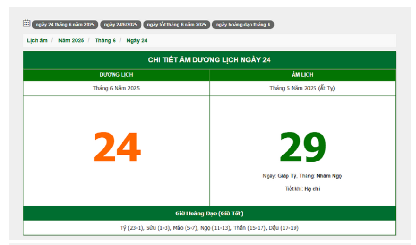The image size is (416, 245).
Task: Click the large orange solar date 24
Action: [x=116, y=148]
